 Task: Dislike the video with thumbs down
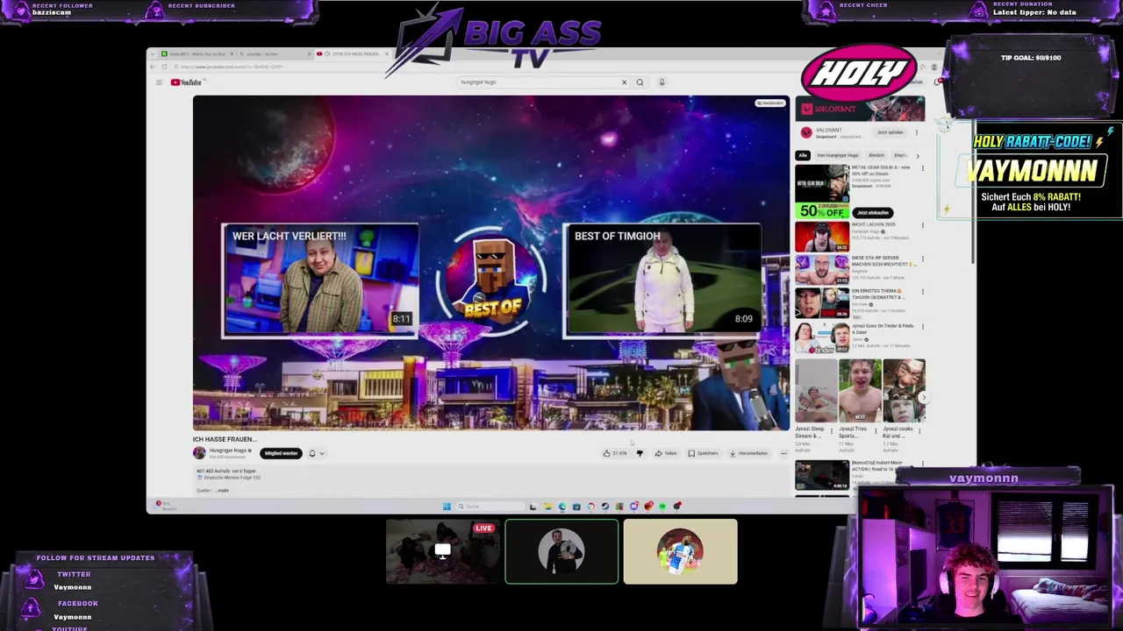640,453
